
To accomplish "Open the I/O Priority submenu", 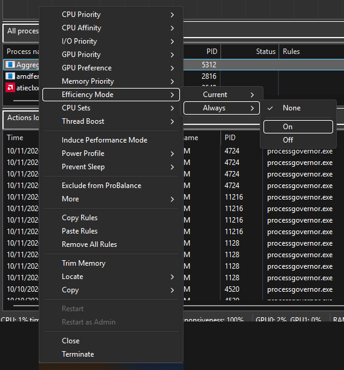I will (111, 41).
